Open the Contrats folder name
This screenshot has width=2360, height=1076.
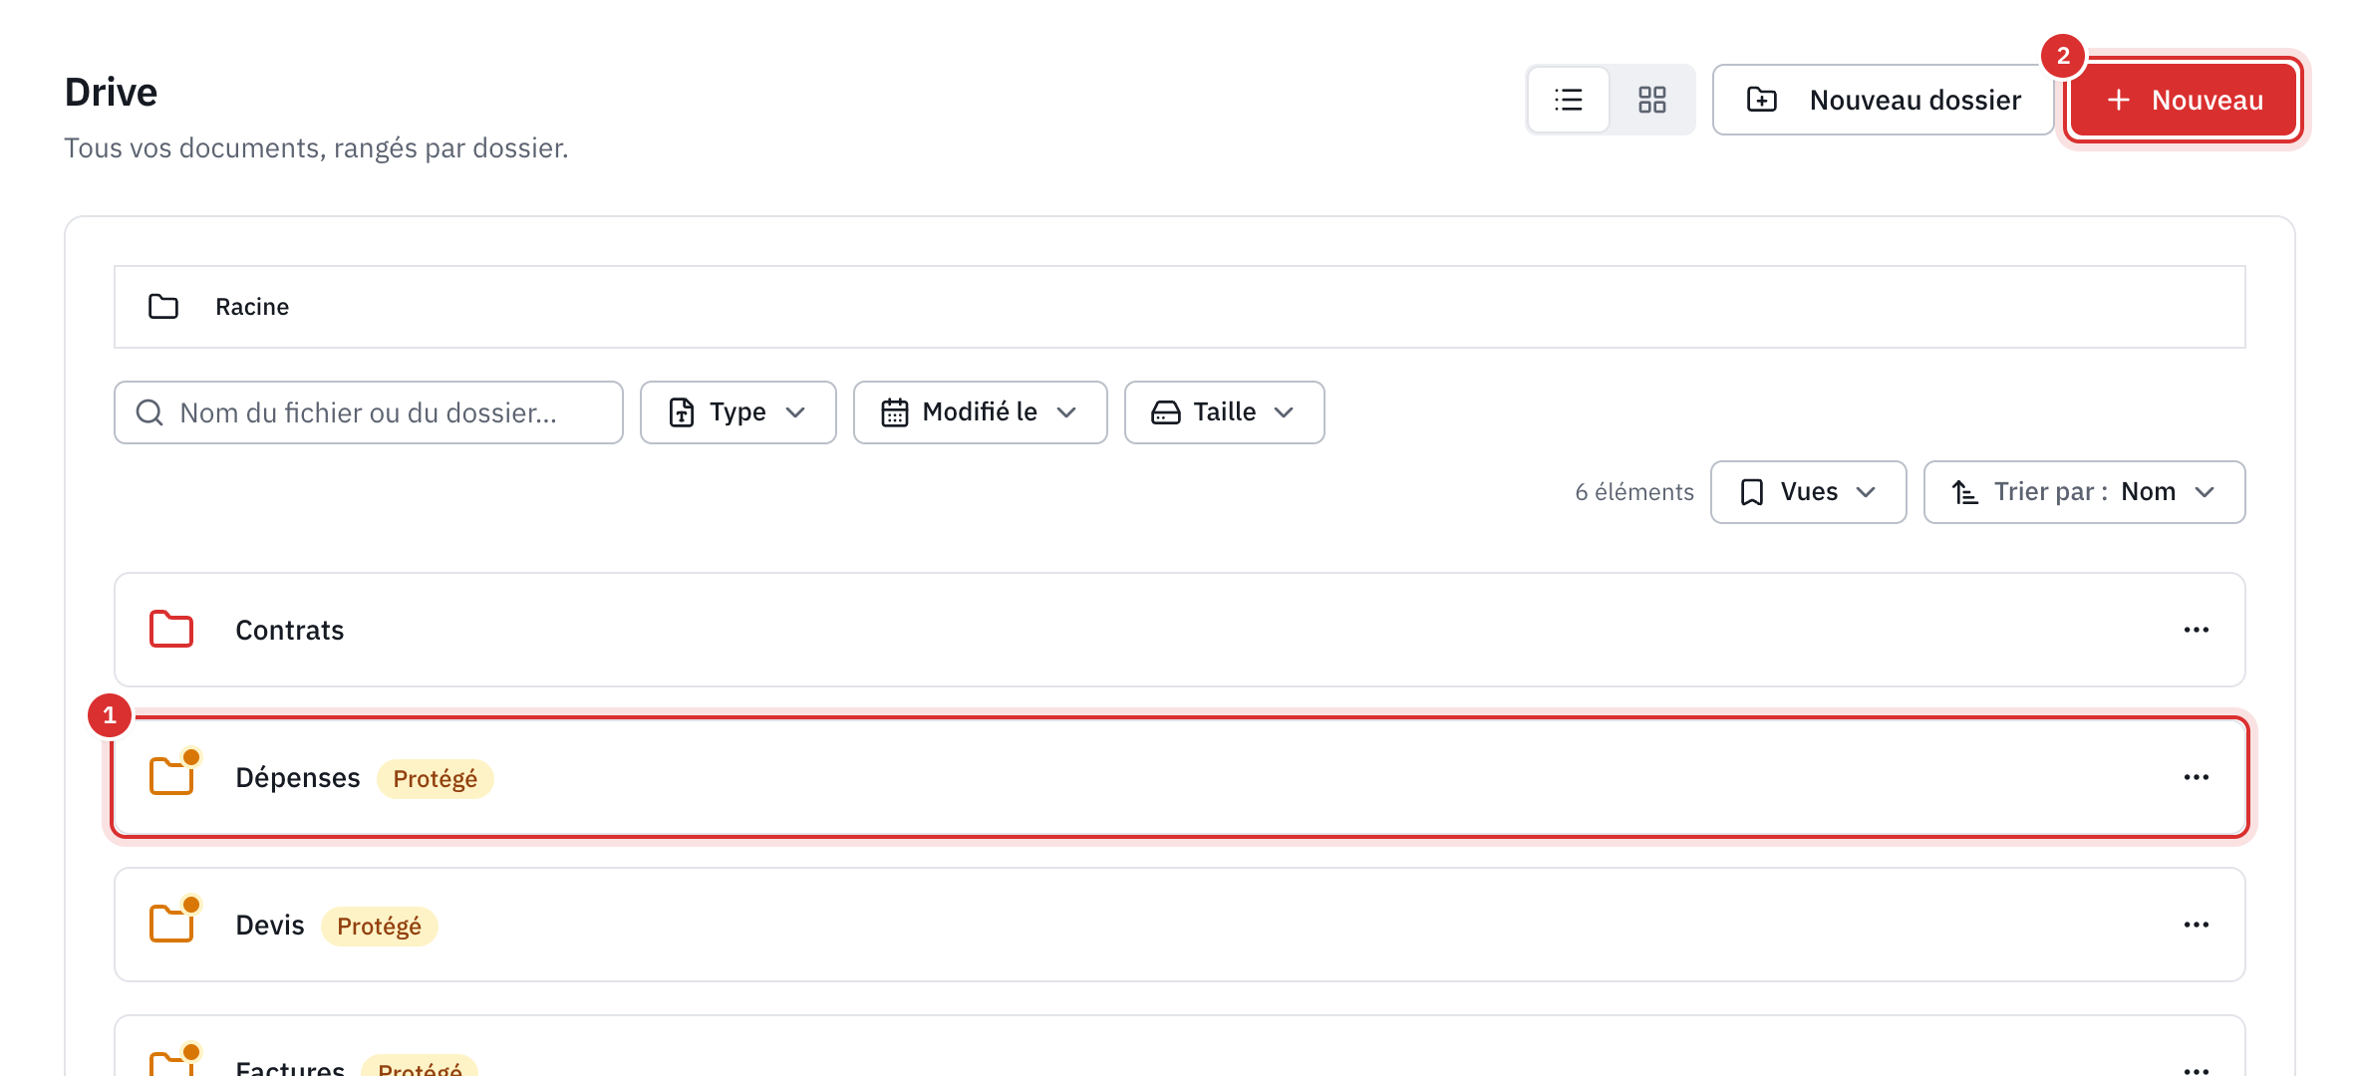tap(290, 630)
